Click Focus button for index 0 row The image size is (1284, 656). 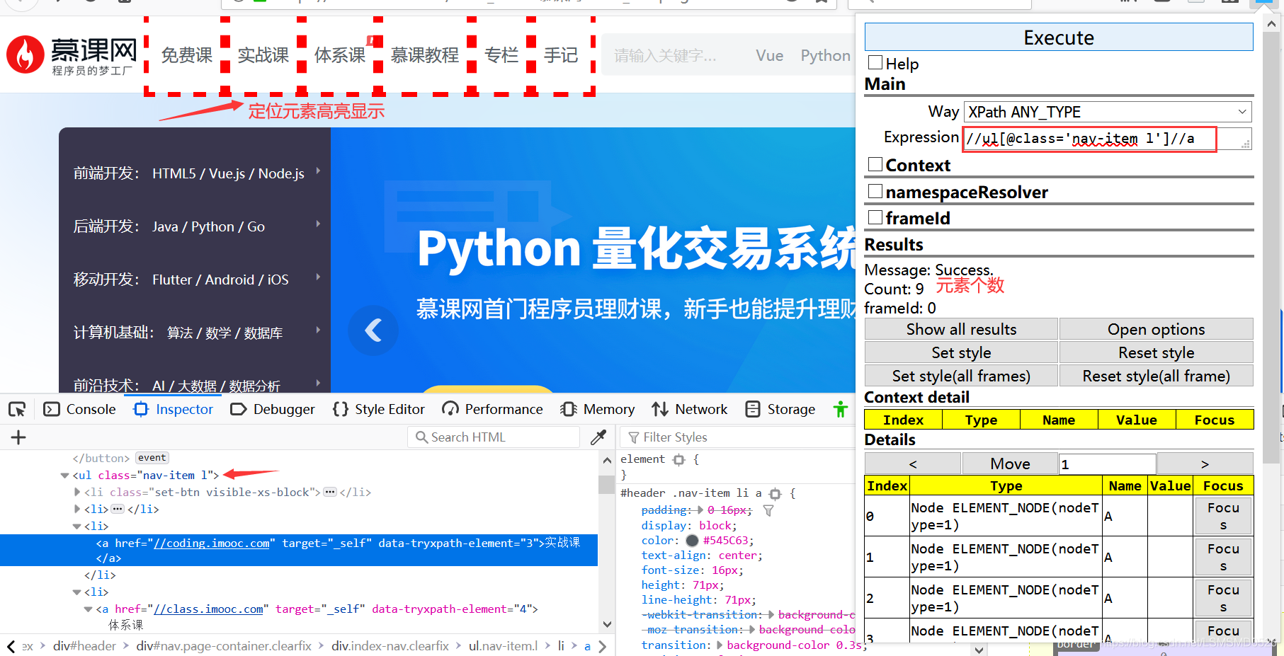(x=1223, y=516)
